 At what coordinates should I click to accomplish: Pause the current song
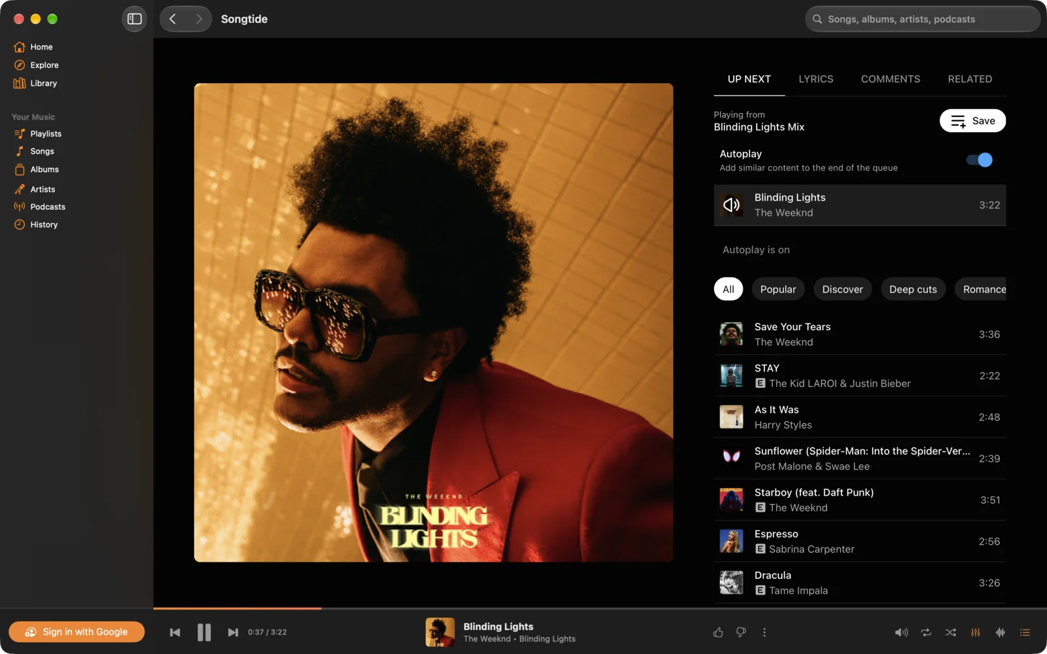point(204,632)
